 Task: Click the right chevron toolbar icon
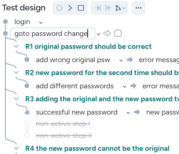70,8
